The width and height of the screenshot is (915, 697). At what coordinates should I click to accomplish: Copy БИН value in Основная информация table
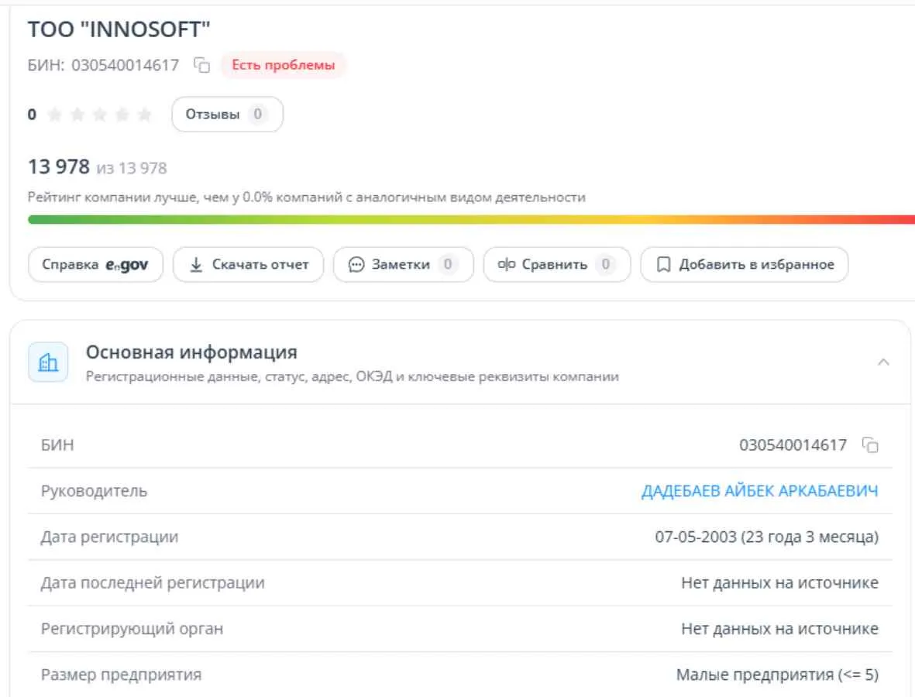click(x=870, y=445)
